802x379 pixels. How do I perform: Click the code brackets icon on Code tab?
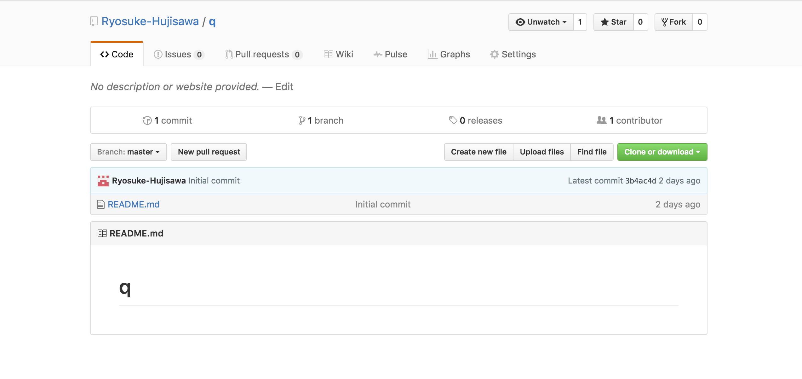(105, 54)
